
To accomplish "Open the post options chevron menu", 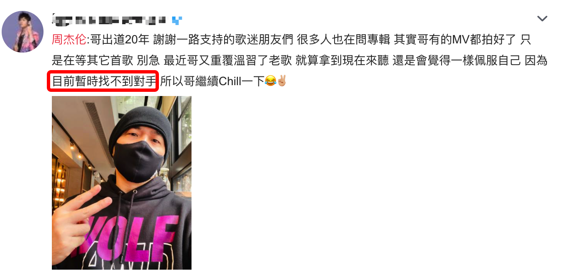I will click(x=542, y=19).
